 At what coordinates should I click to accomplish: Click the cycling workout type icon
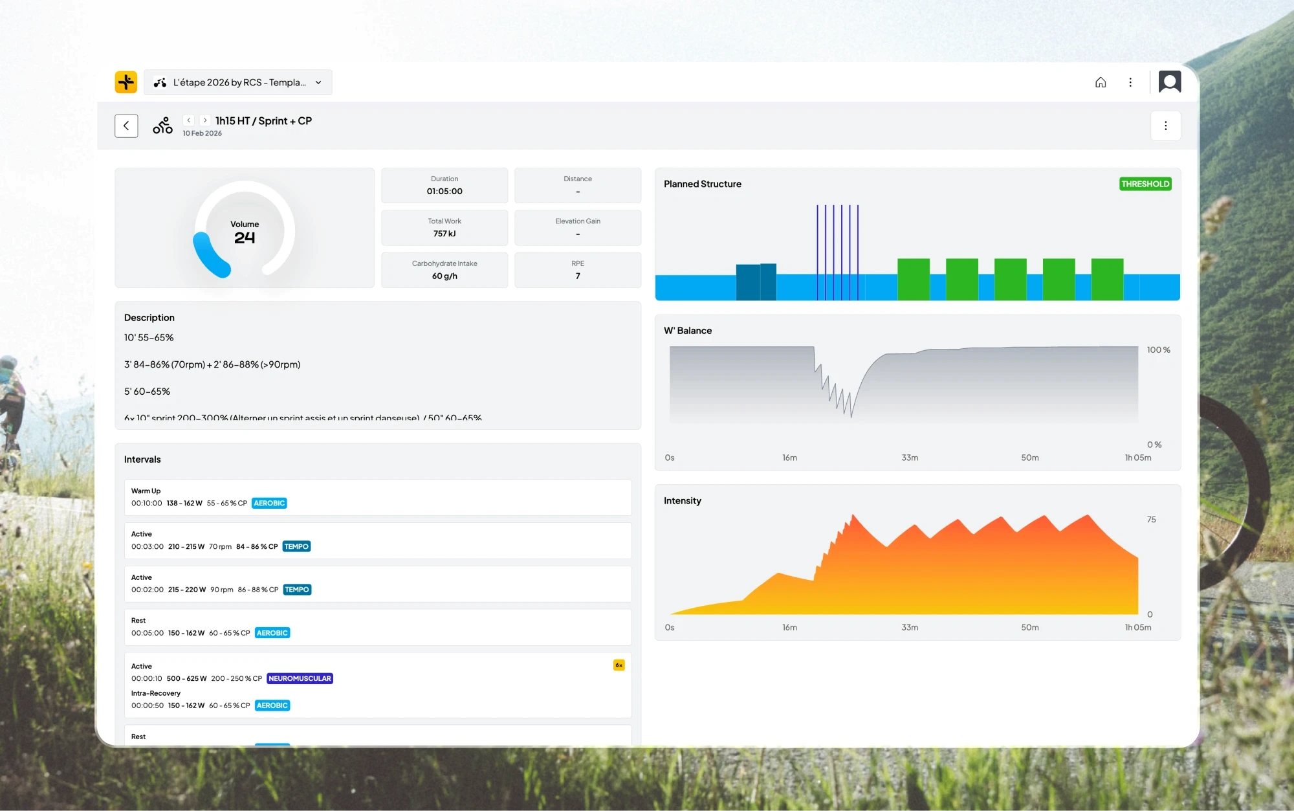[162, 126]
